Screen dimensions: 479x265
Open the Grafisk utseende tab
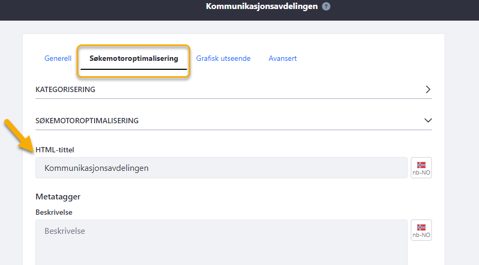click(x=223, y=58)
